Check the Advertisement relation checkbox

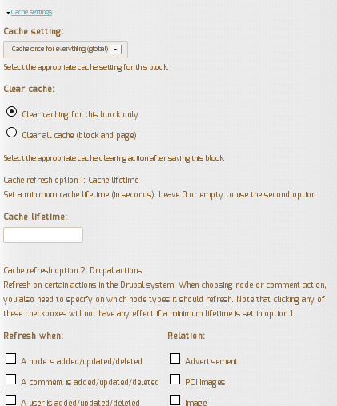(x=175, y=359)
